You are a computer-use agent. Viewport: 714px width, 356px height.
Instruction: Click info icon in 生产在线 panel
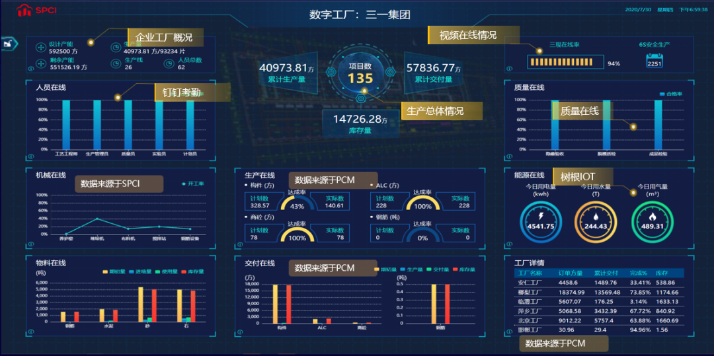(x=239, y=244)
